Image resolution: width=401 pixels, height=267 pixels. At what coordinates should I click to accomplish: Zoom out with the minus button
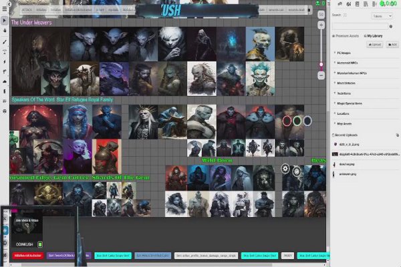point(321,75)
